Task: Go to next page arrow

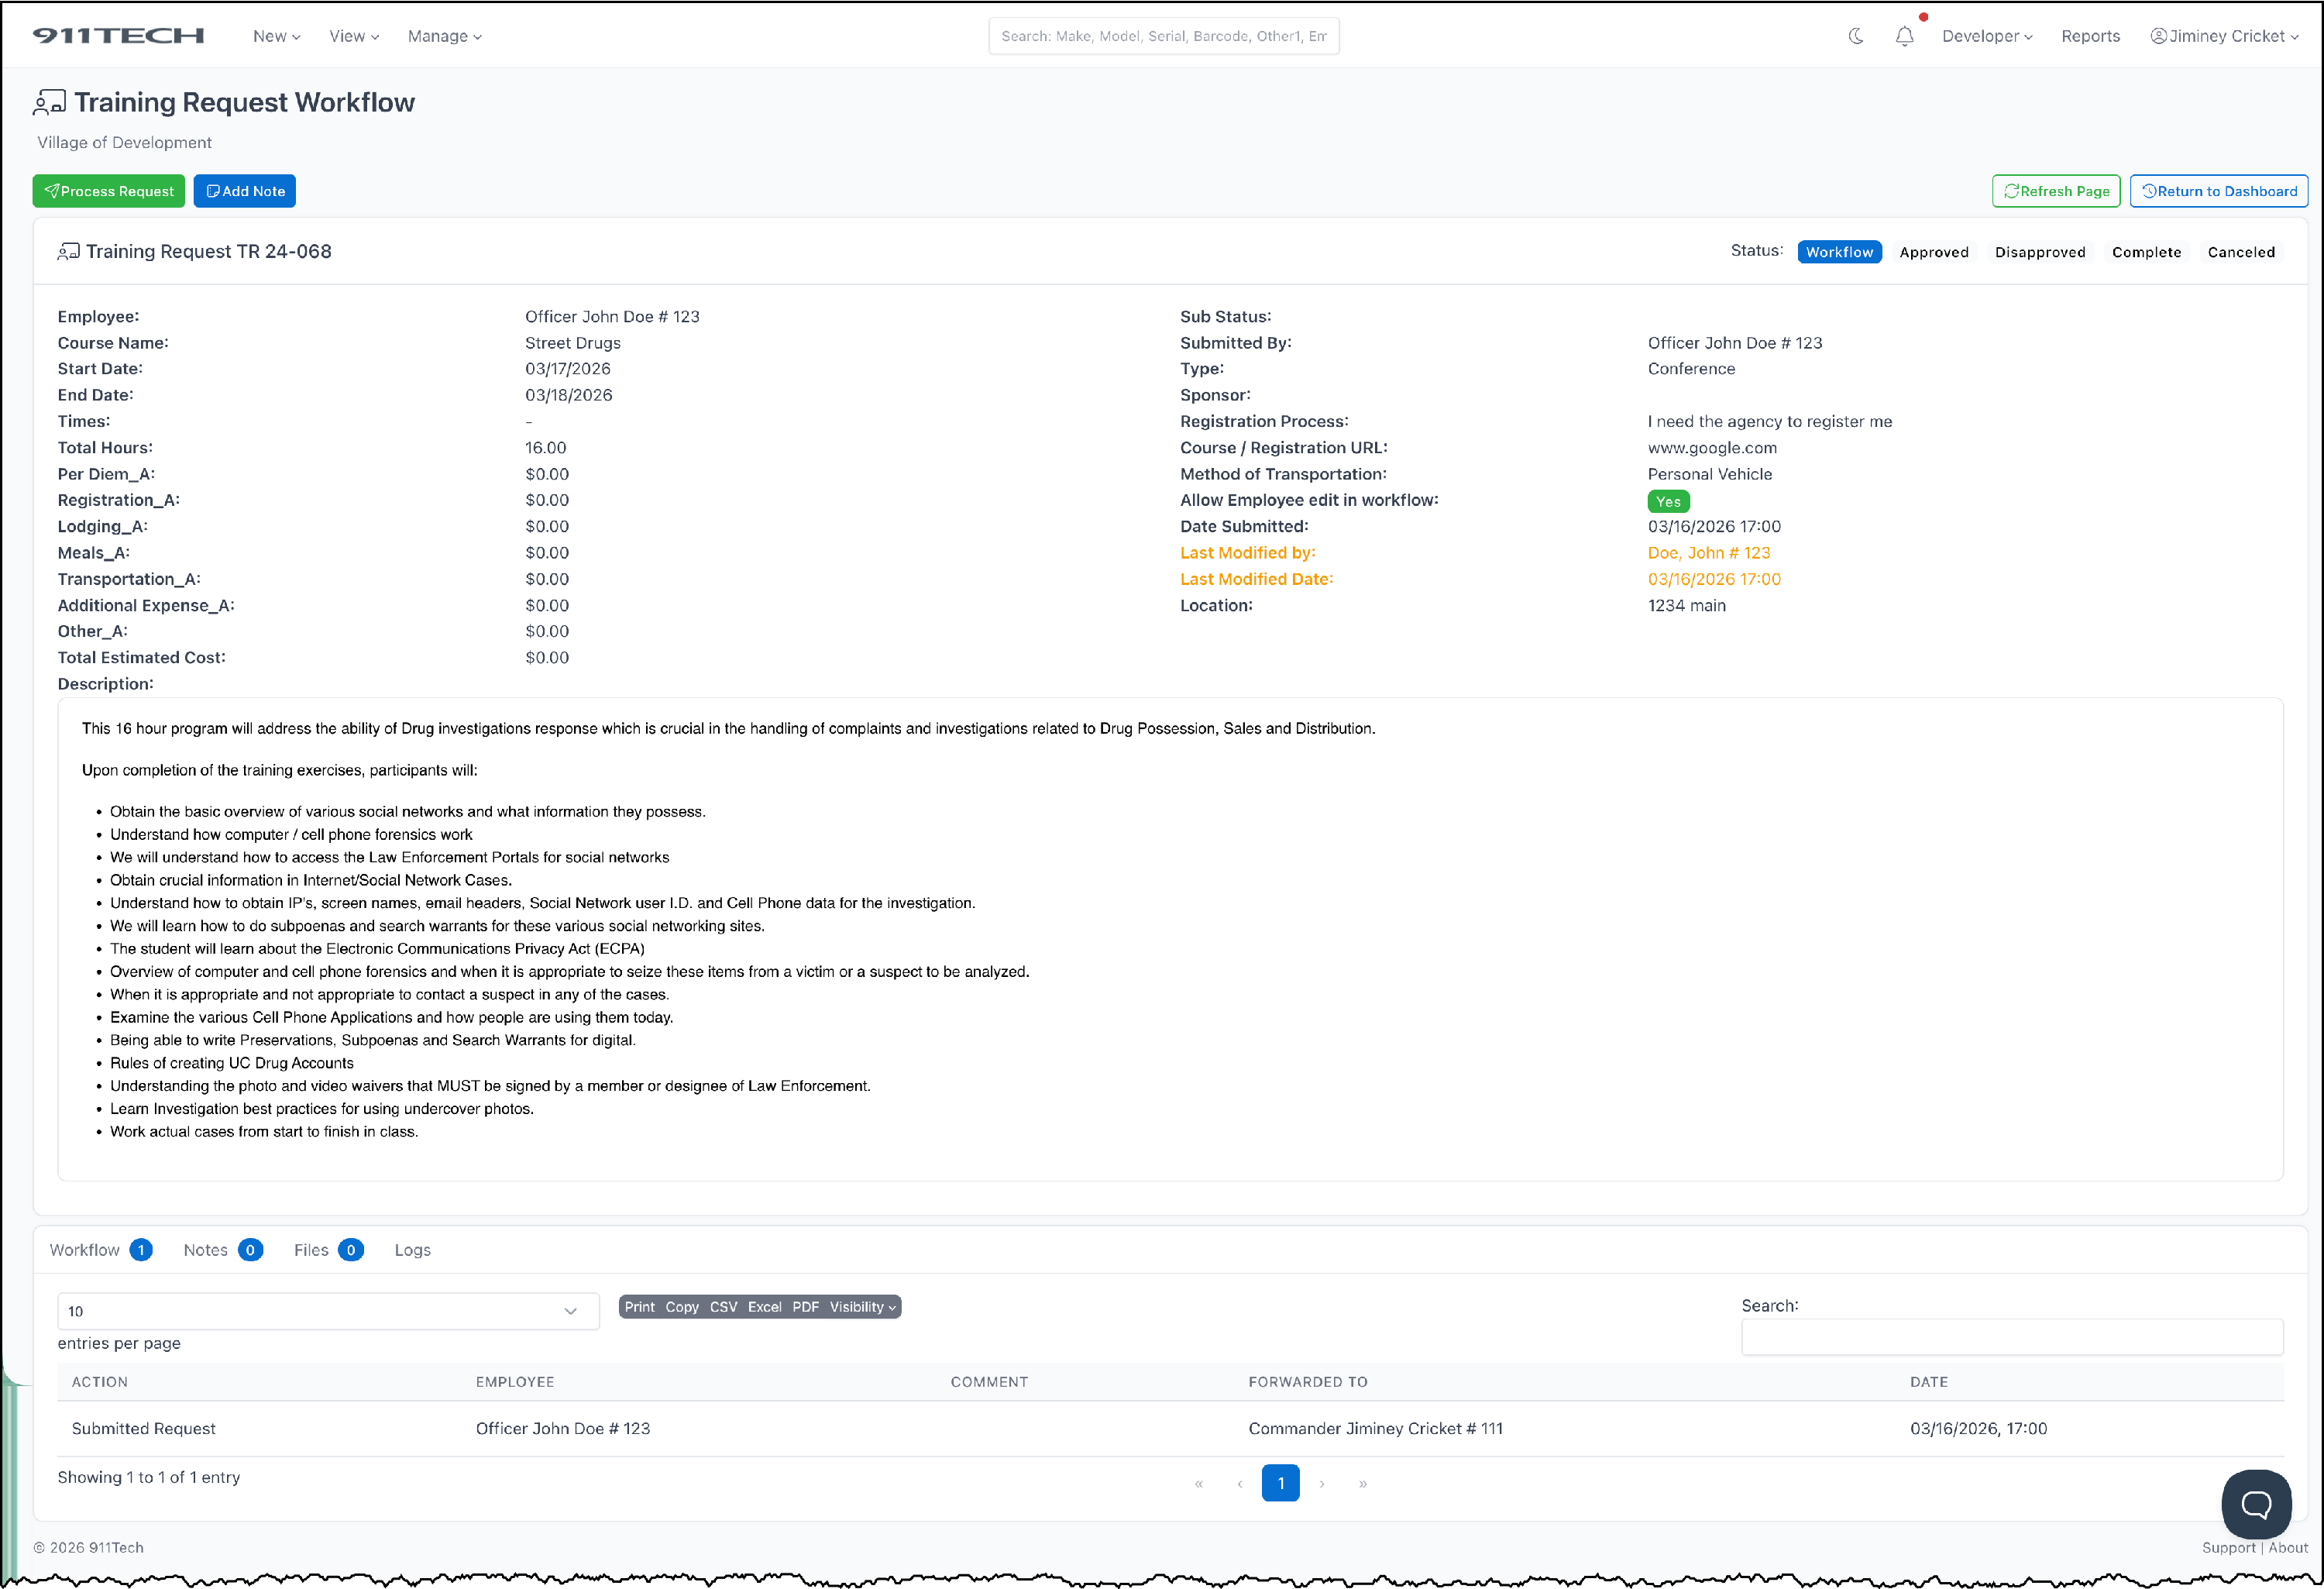Action: (1322, 1484)
